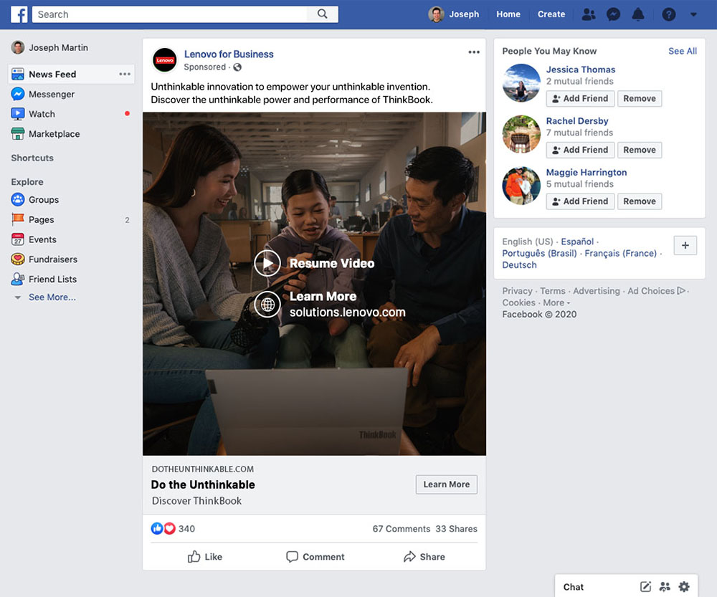Click the Friend Lists icon
The image size is (717, 597).
tap(17, 279)
